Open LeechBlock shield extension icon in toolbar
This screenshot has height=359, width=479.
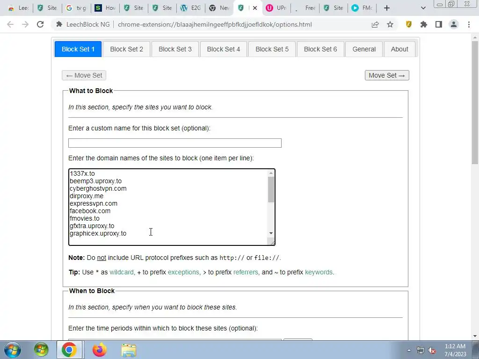point(409,24)
